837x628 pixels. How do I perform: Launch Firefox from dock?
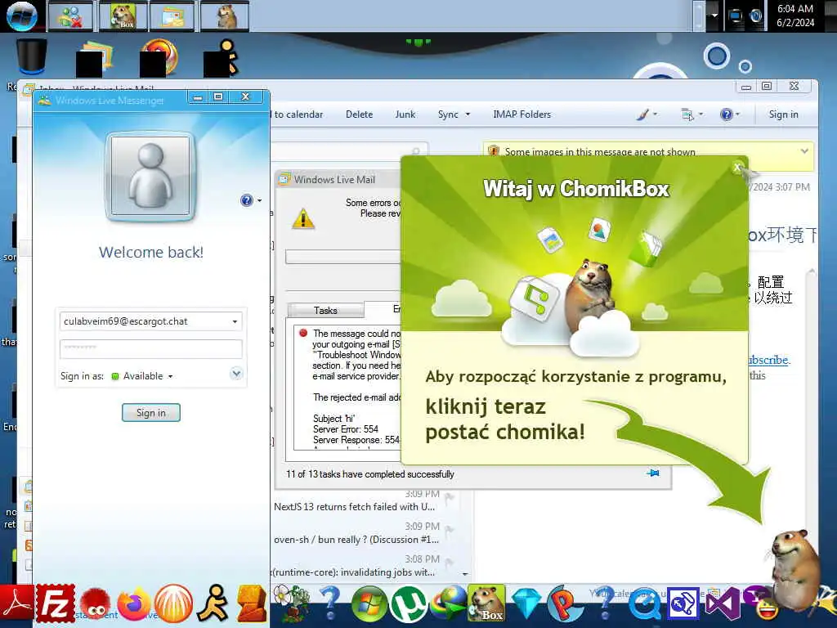(x=133, y=604)
